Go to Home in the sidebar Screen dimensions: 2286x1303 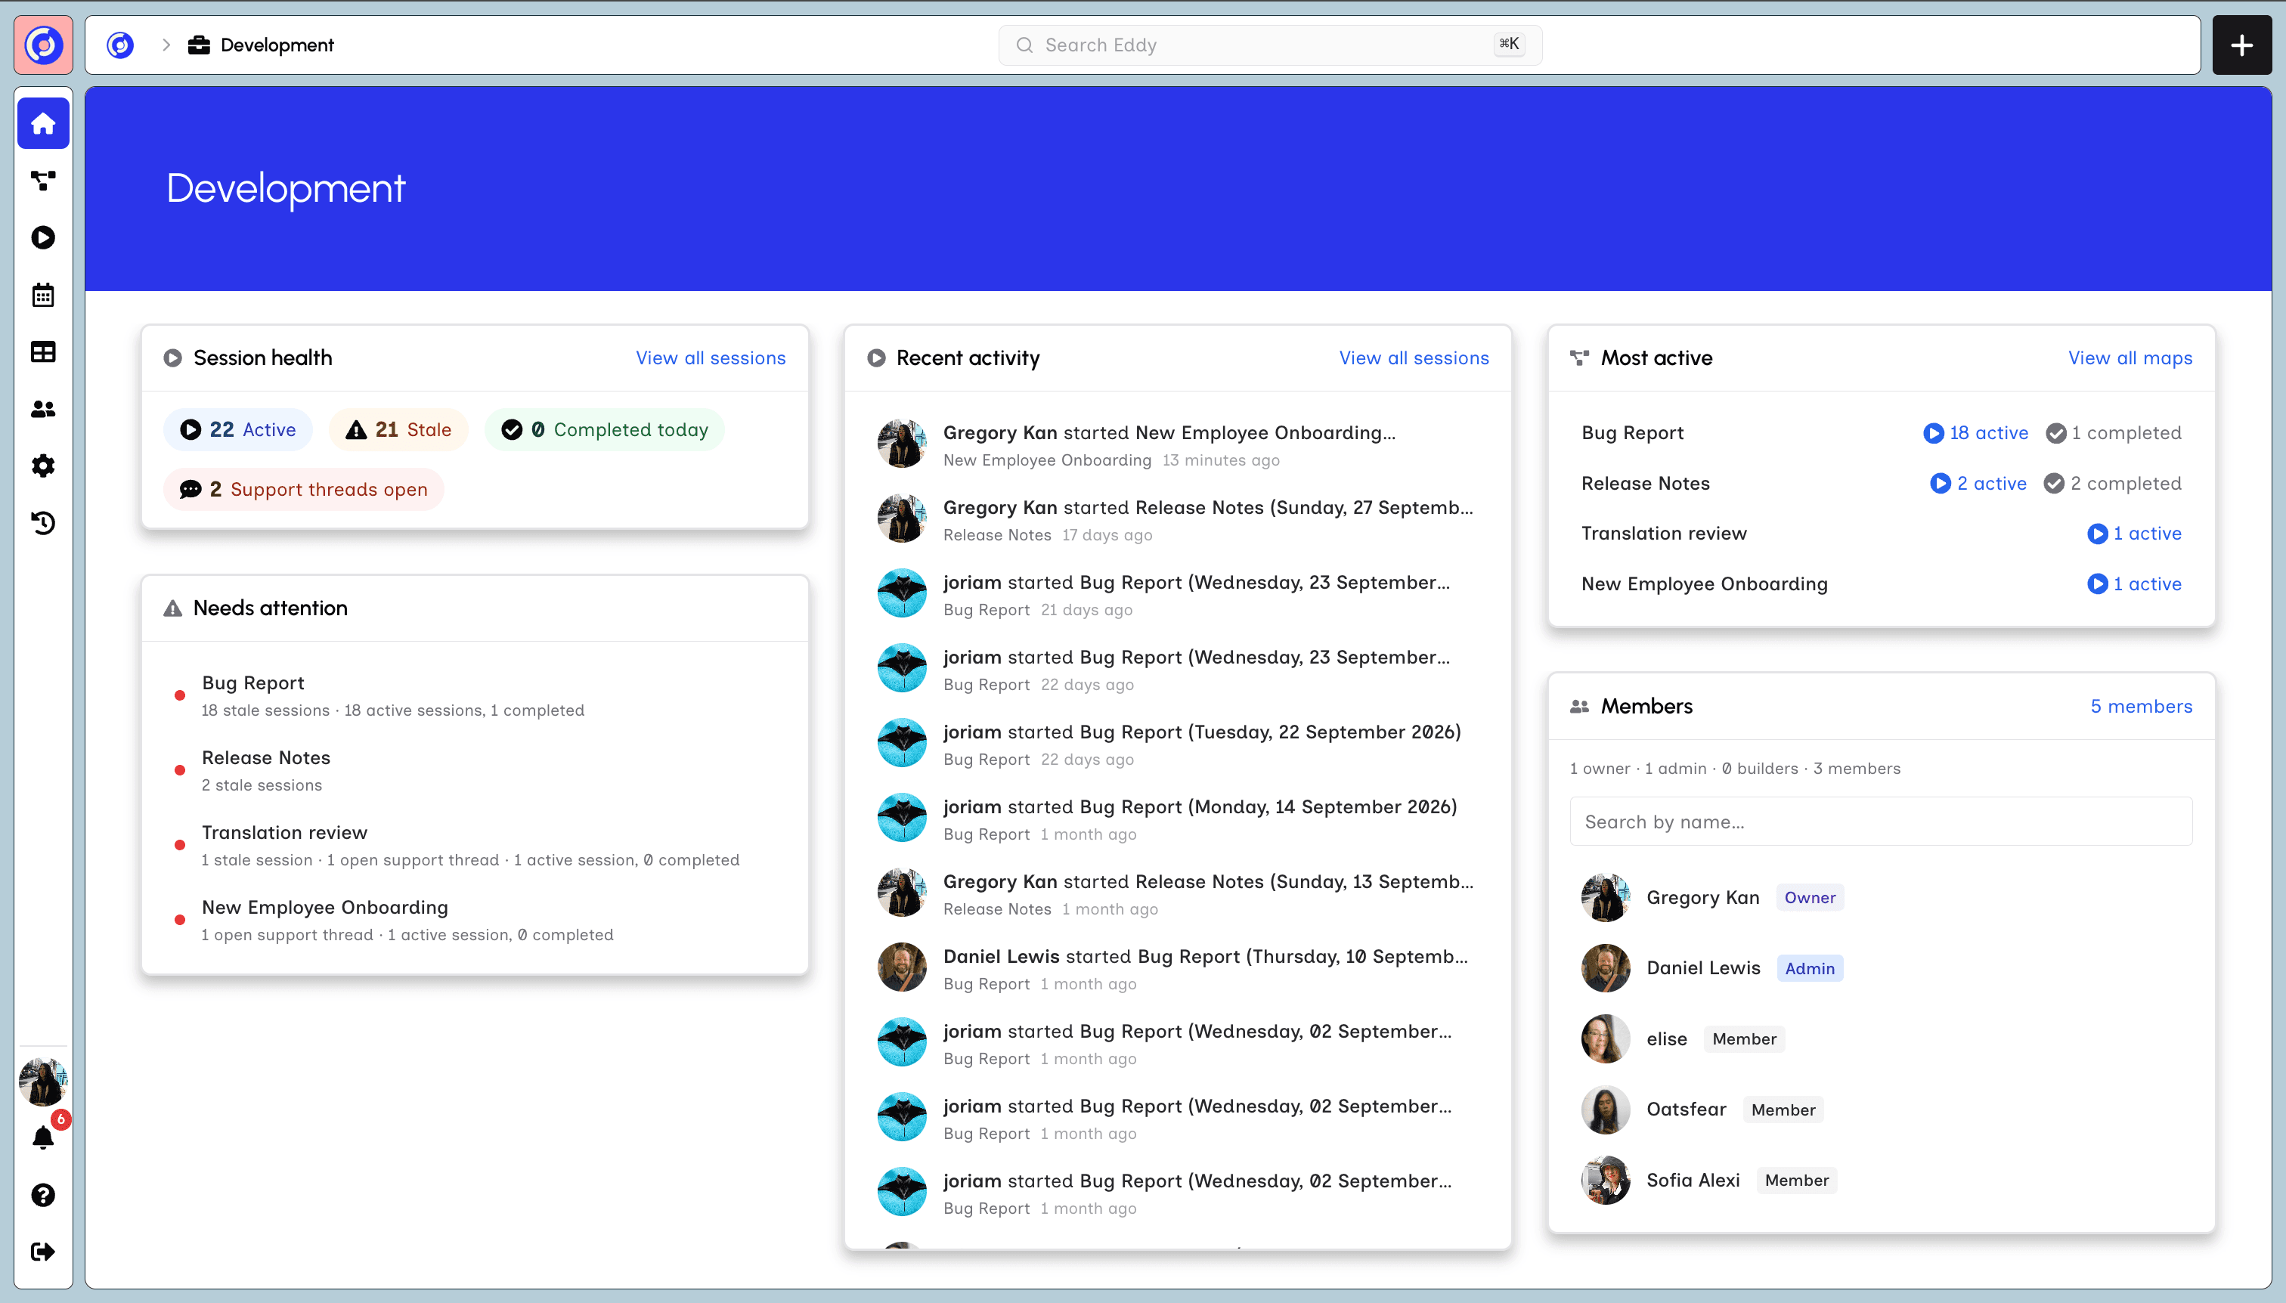[43, 123]
